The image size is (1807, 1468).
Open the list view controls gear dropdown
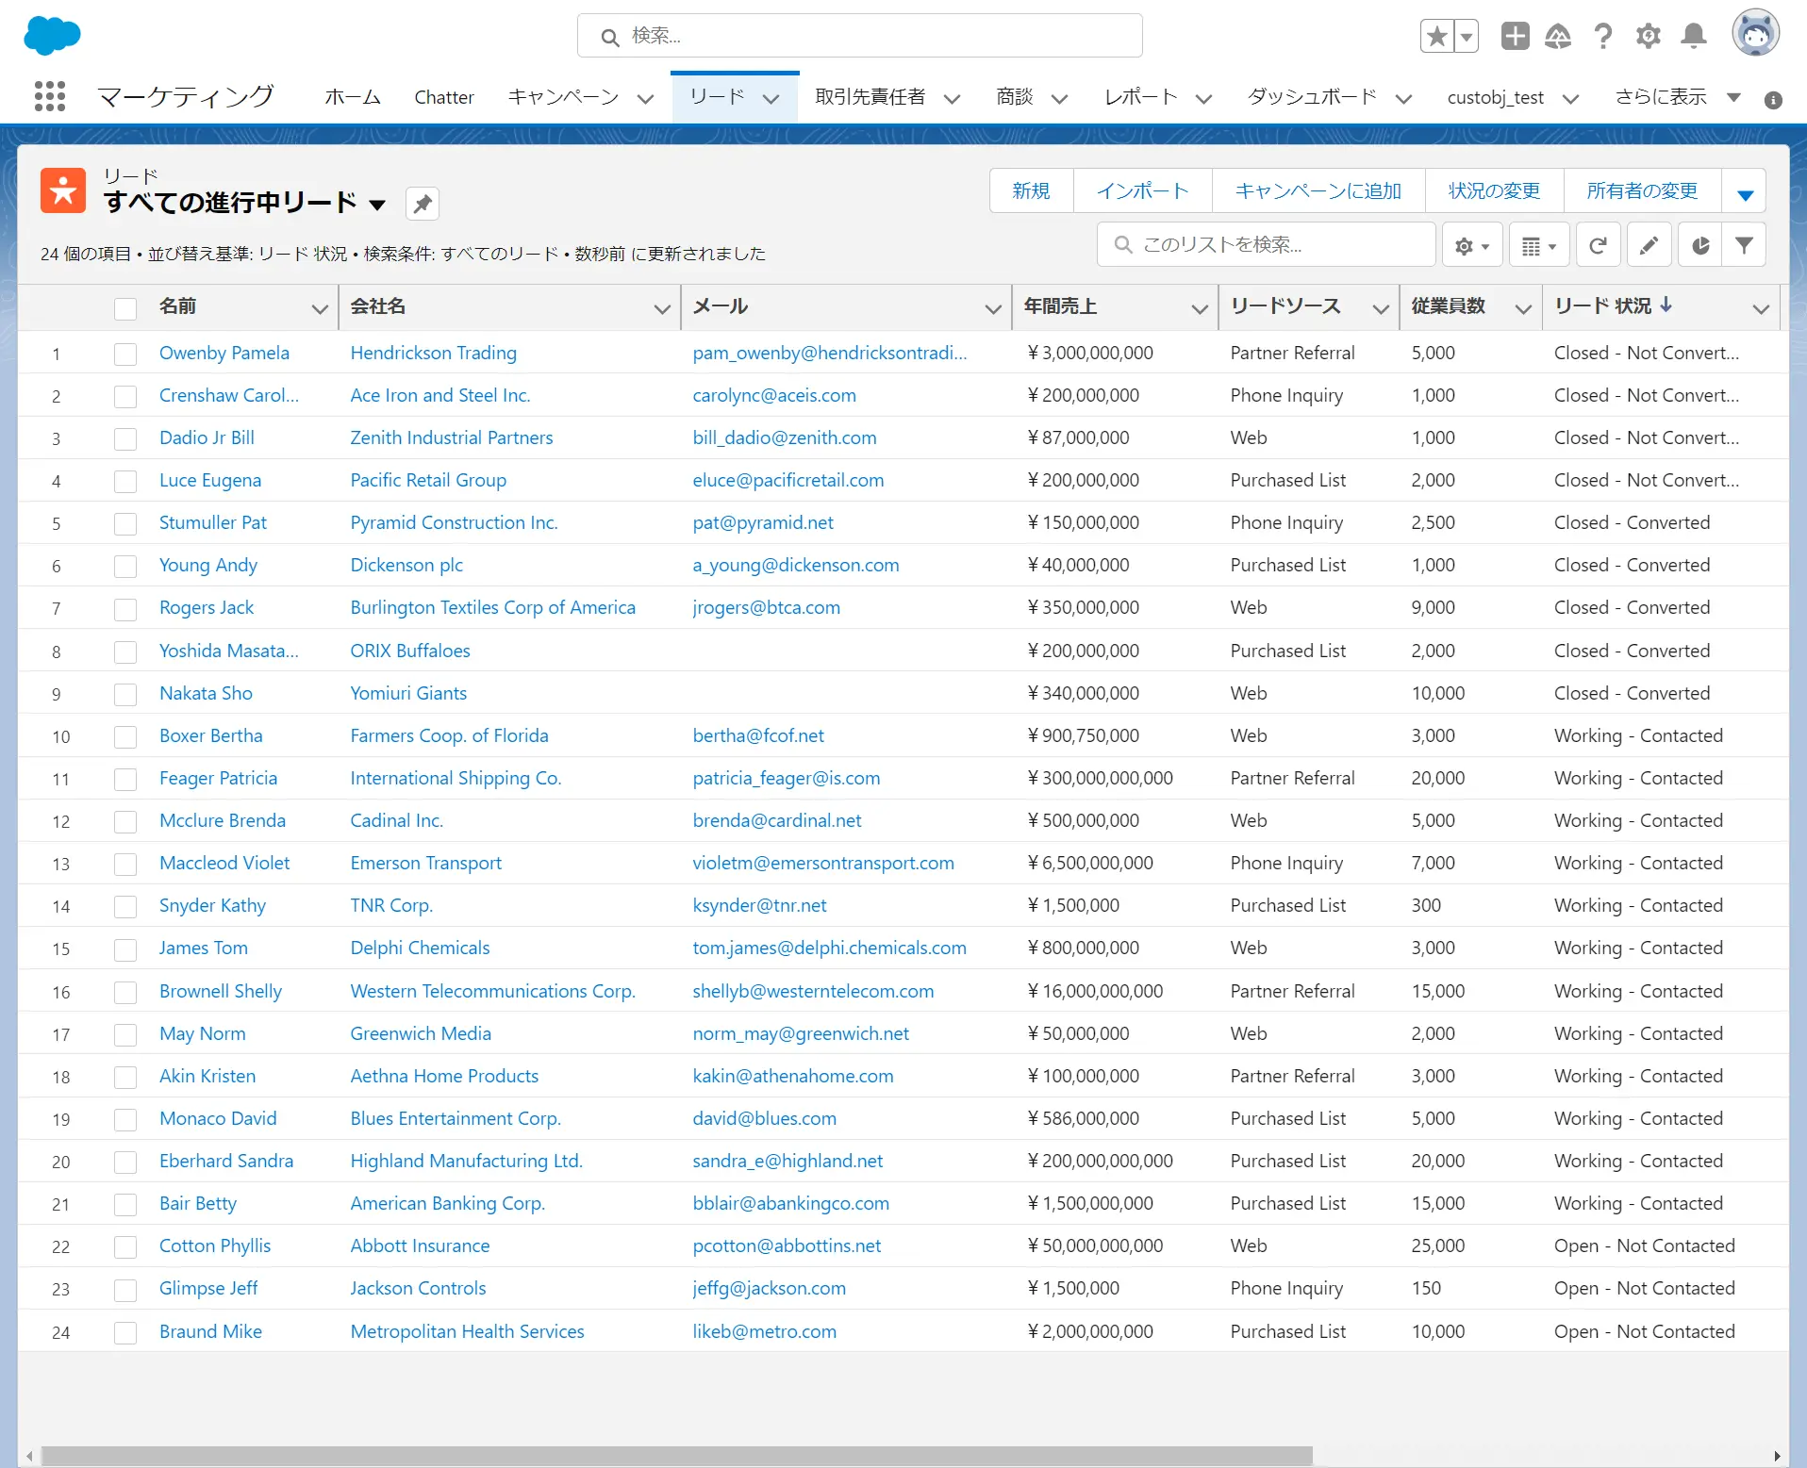pos(1472,246)
